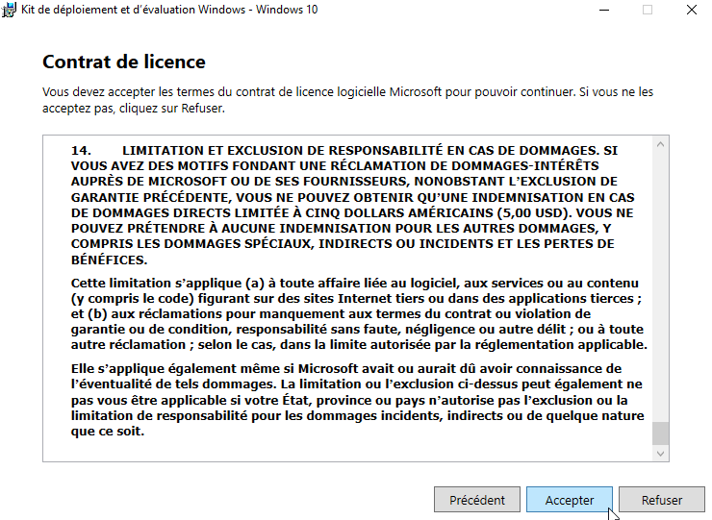Viewport: 712px width, 520px height.
Task: Click the scrollbar track above the thumb
Action: tap(660, 286)
